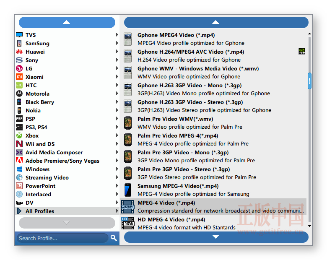The image size is (327, 260).
Task: Click the Black Berry phone icon
Action: [19, 102]
